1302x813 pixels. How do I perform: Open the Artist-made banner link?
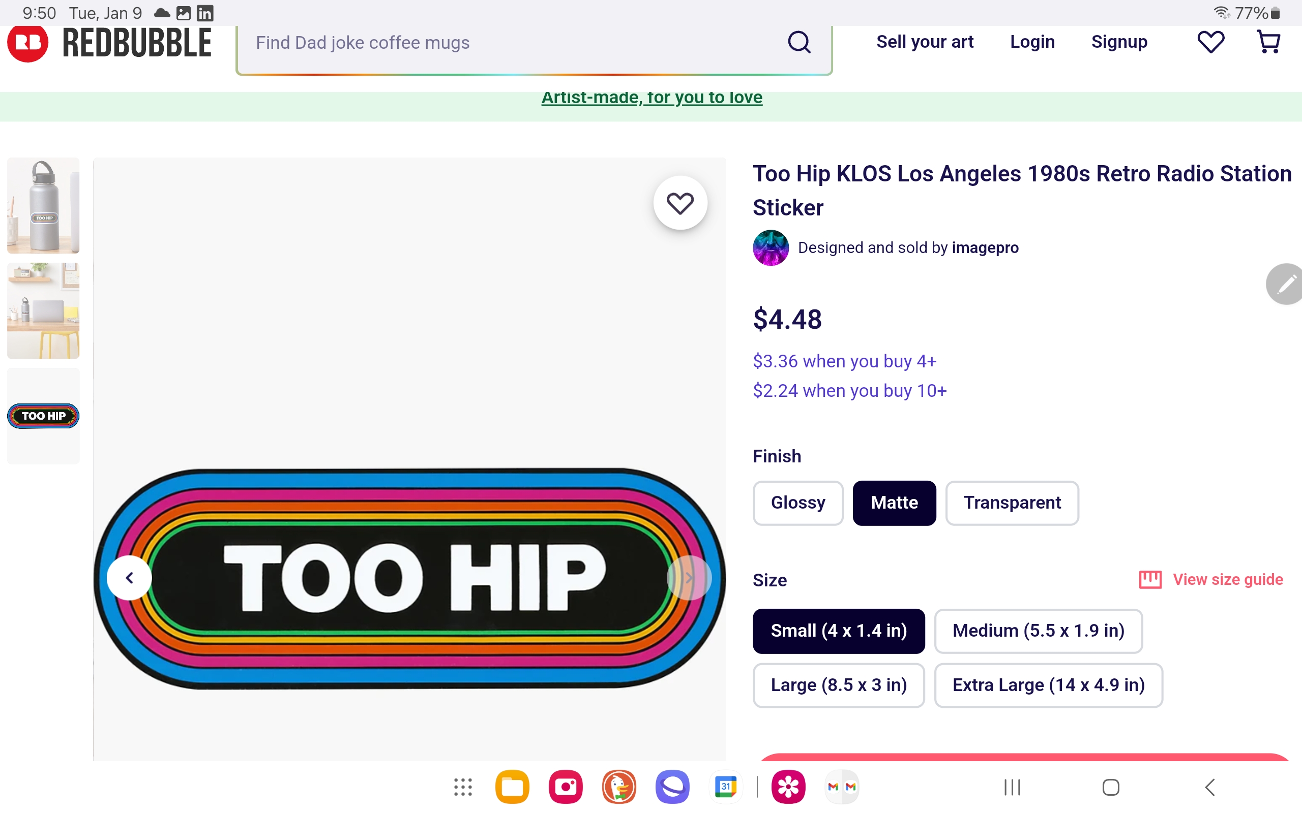pos(652,98)
